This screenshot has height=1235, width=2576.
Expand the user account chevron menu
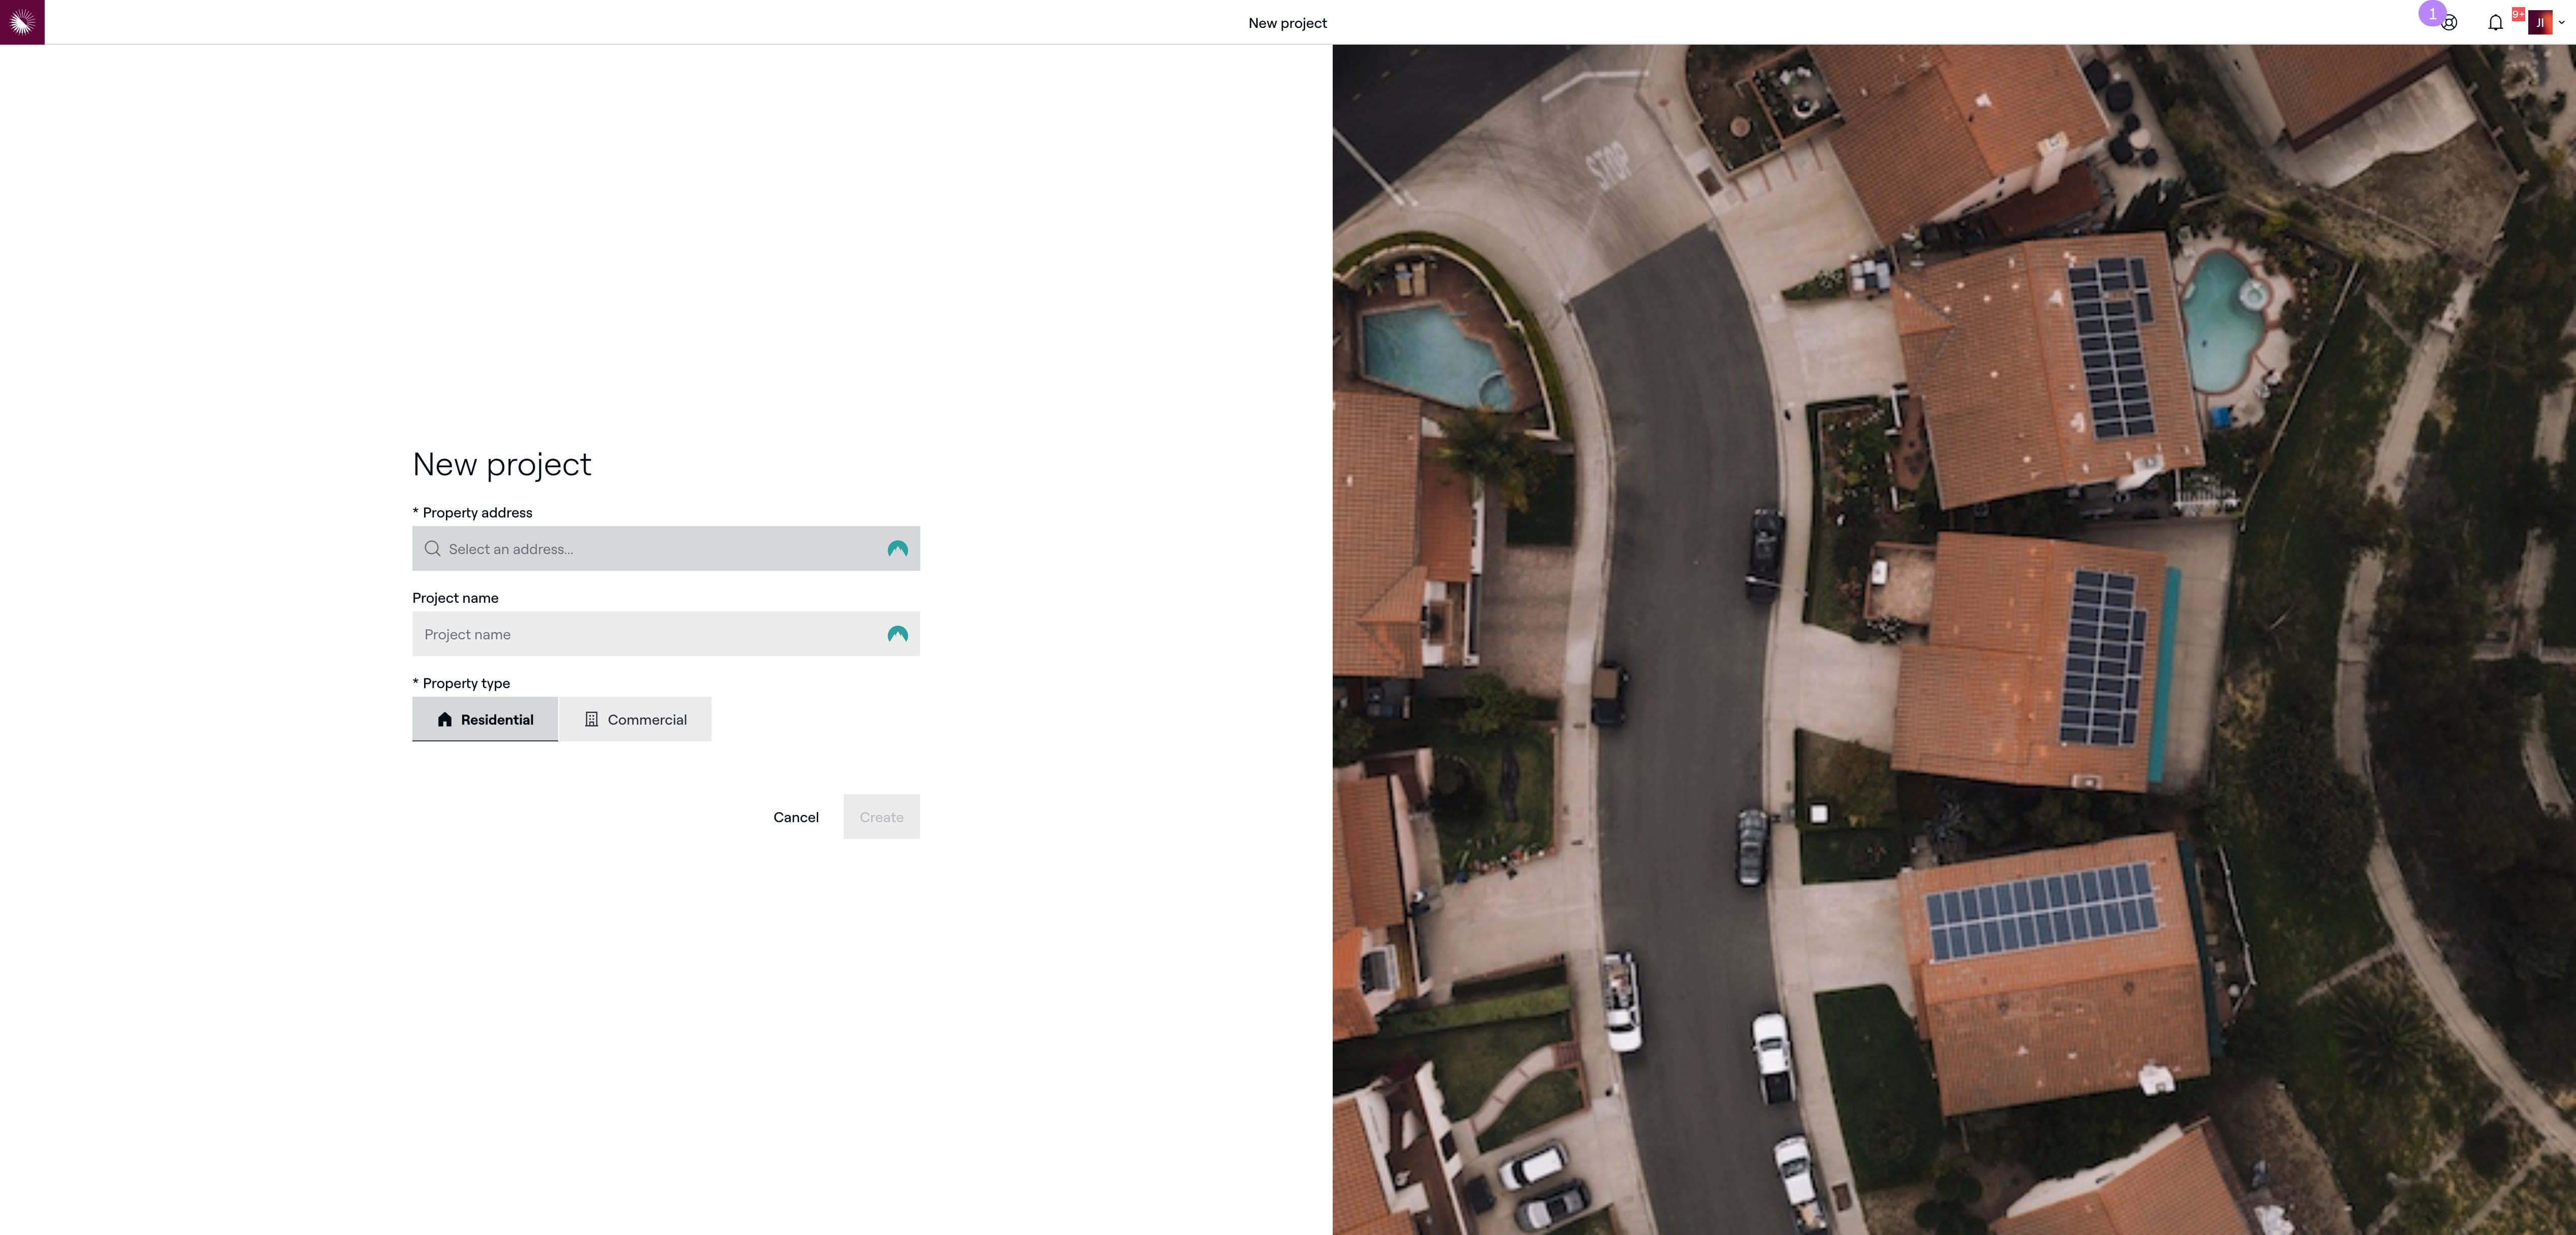point(2562,22)
